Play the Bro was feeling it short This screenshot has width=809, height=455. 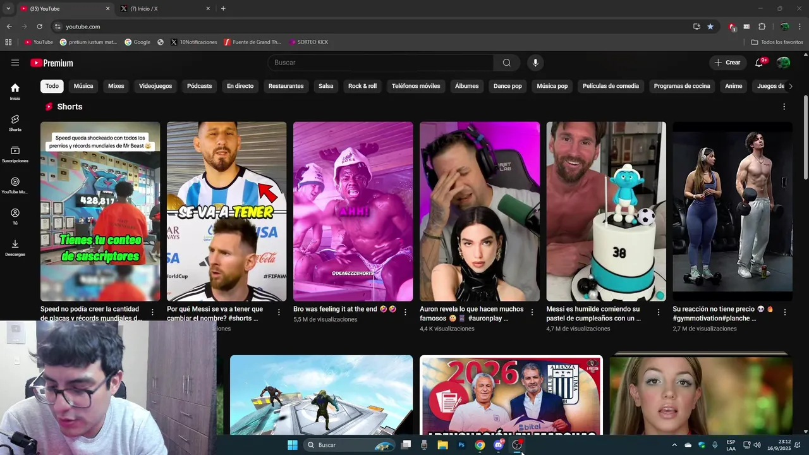(x=353, y=212)
